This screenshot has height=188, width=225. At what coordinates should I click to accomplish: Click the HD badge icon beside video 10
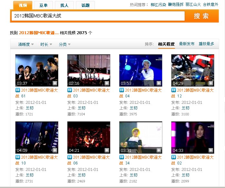[x=17, y=157]
